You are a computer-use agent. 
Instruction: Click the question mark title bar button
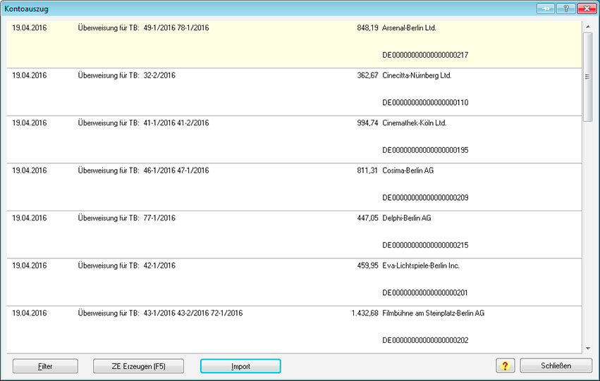click(565, 8)
